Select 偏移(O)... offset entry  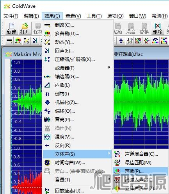pyautogui.click(x=78, y=111)
